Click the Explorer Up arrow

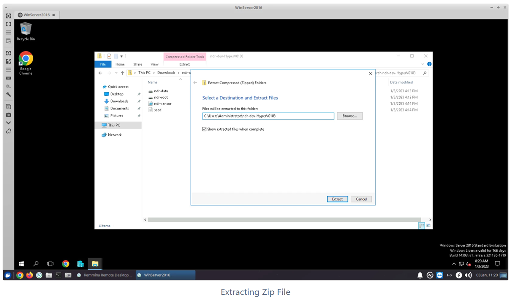(122, 73)
